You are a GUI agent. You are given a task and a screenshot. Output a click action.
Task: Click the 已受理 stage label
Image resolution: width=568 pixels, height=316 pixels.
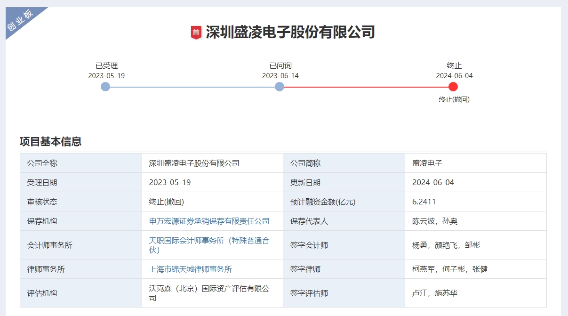[x=106, y=66]
